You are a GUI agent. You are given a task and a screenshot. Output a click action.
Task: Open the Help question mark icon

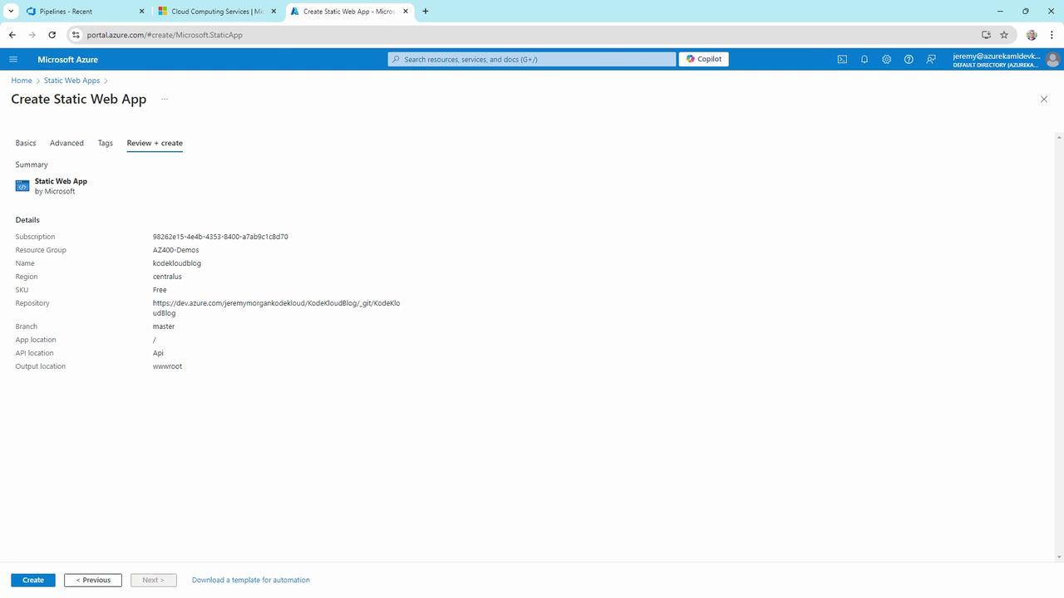coord(909,59)
